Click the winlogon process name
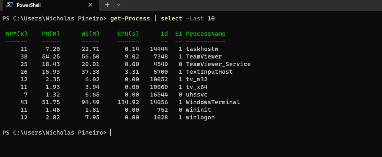 [x=200, y=117]
